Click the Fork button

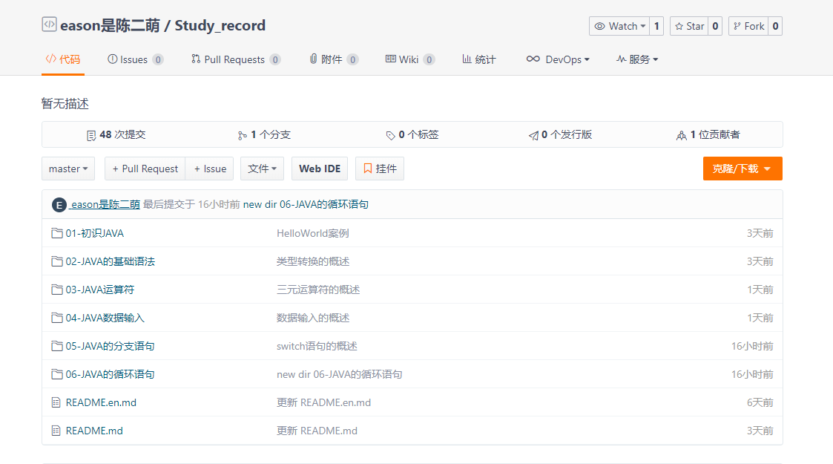point(748,26)
